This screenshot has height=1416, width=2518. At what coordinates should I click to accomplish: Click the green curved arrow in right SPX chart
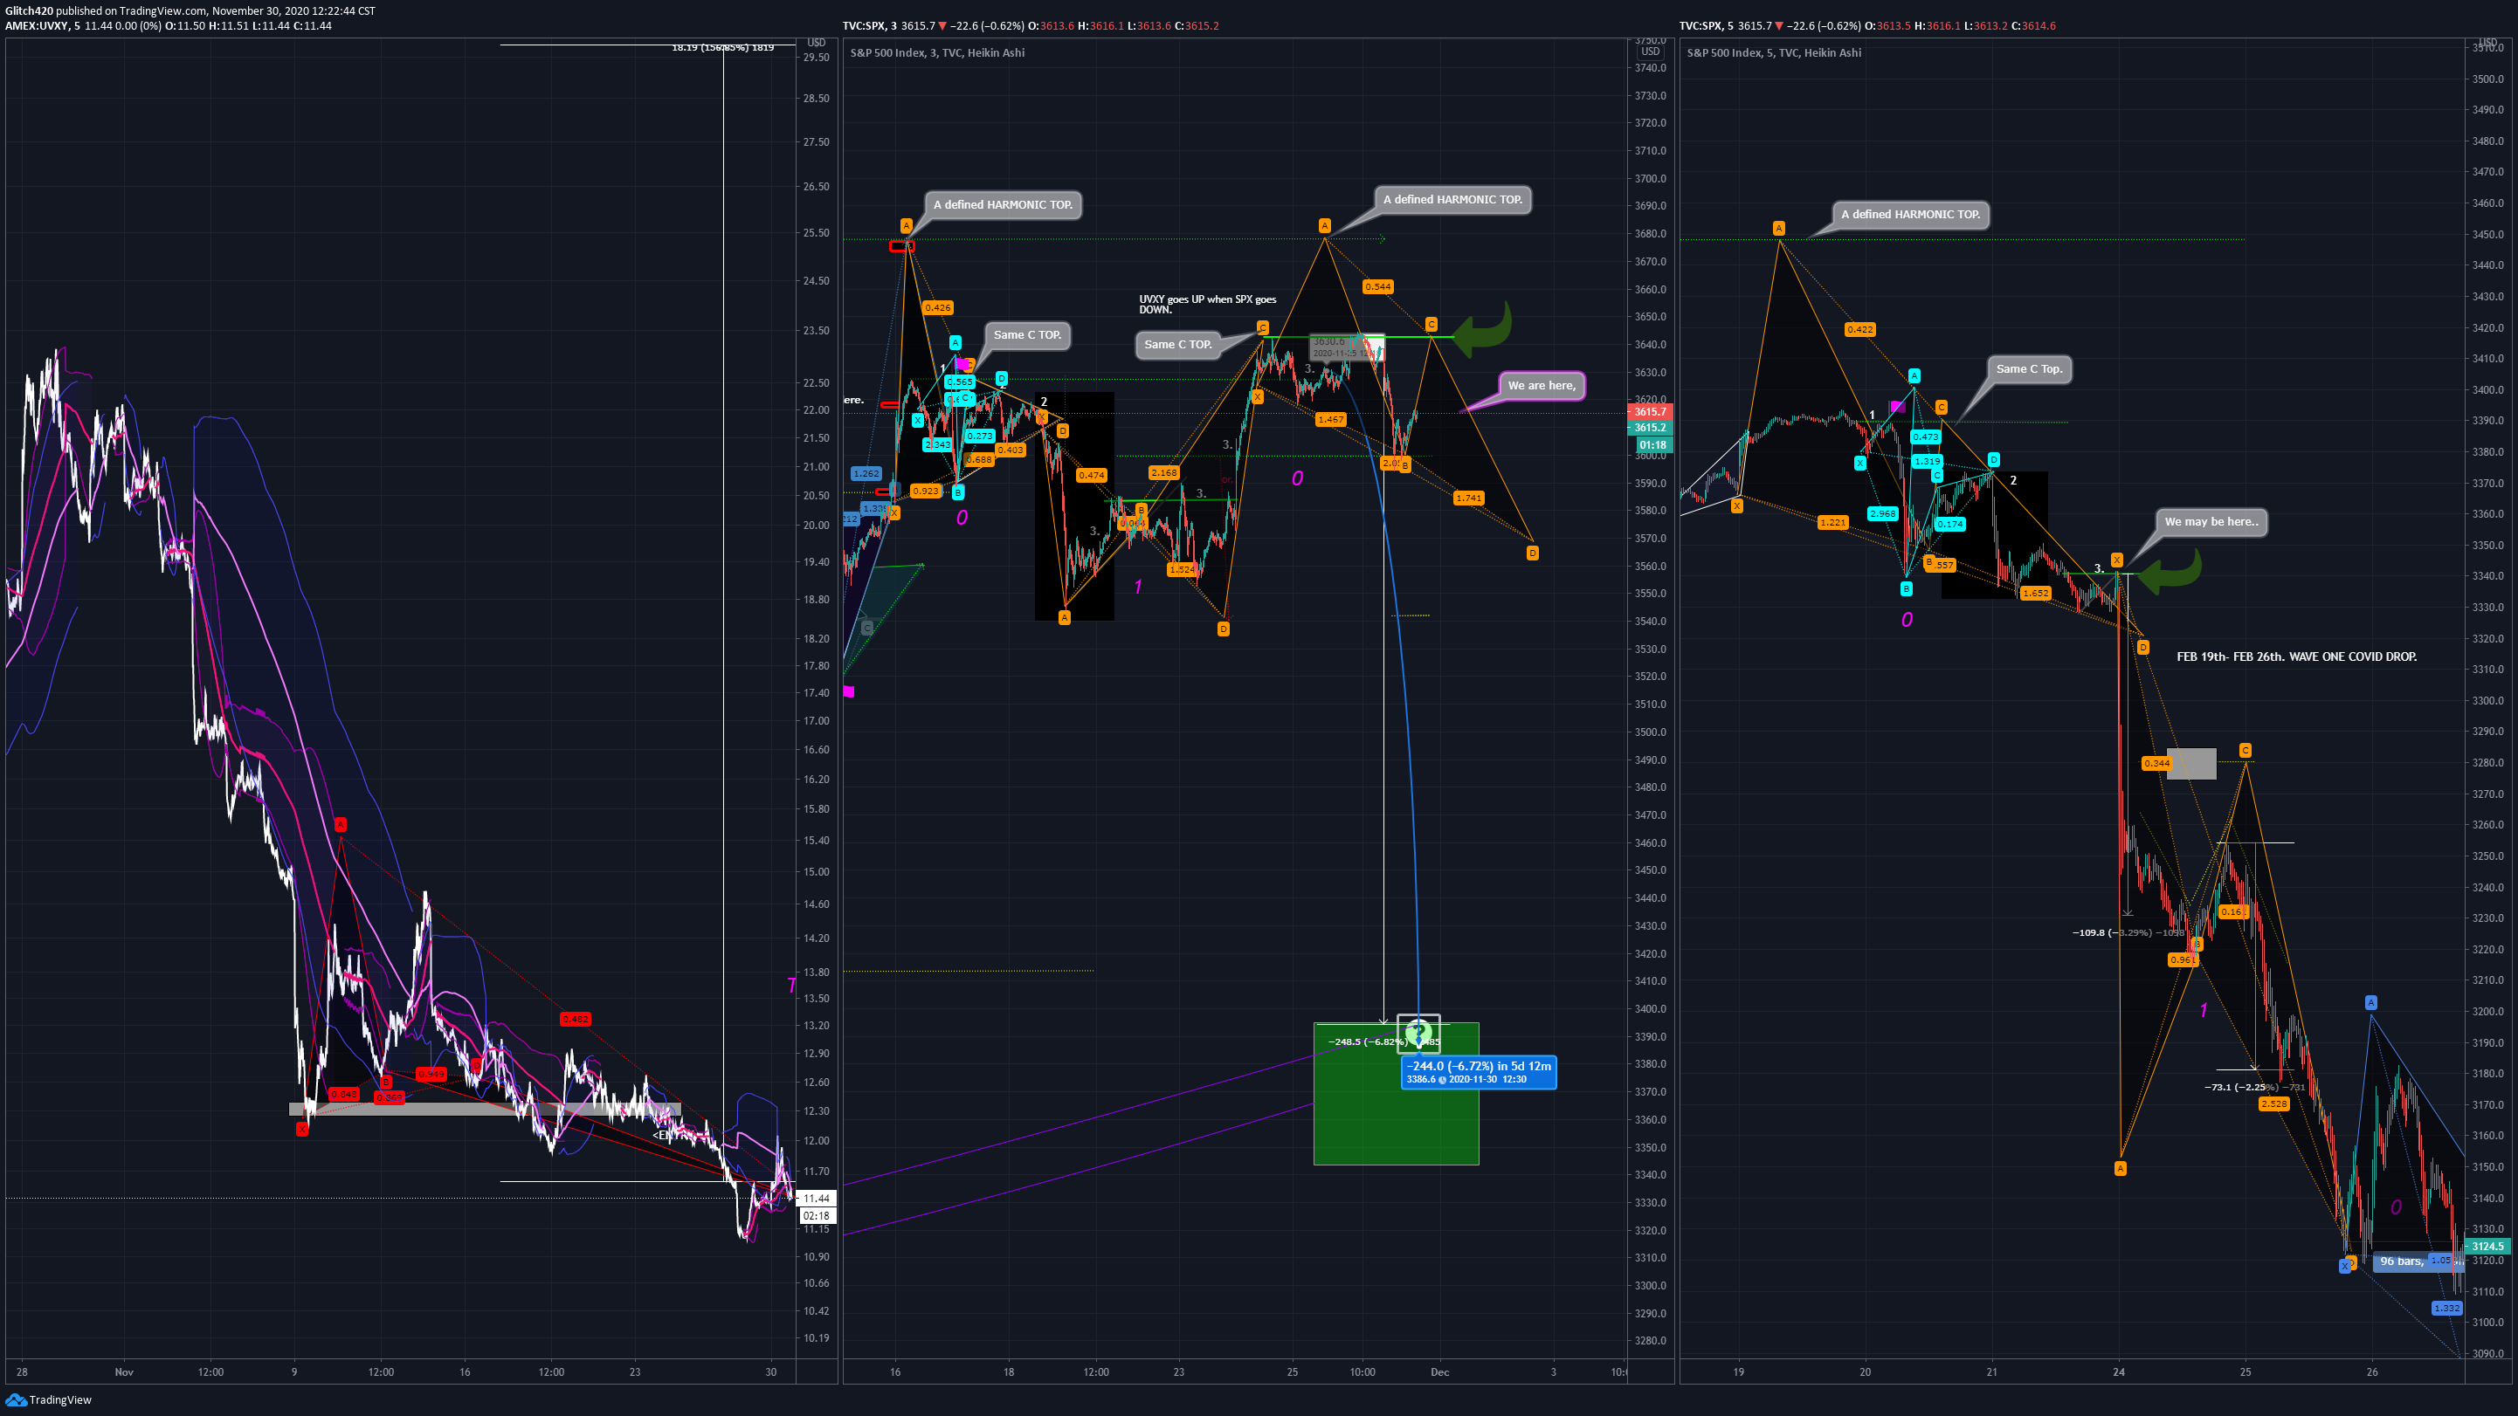coord(2170,571)
